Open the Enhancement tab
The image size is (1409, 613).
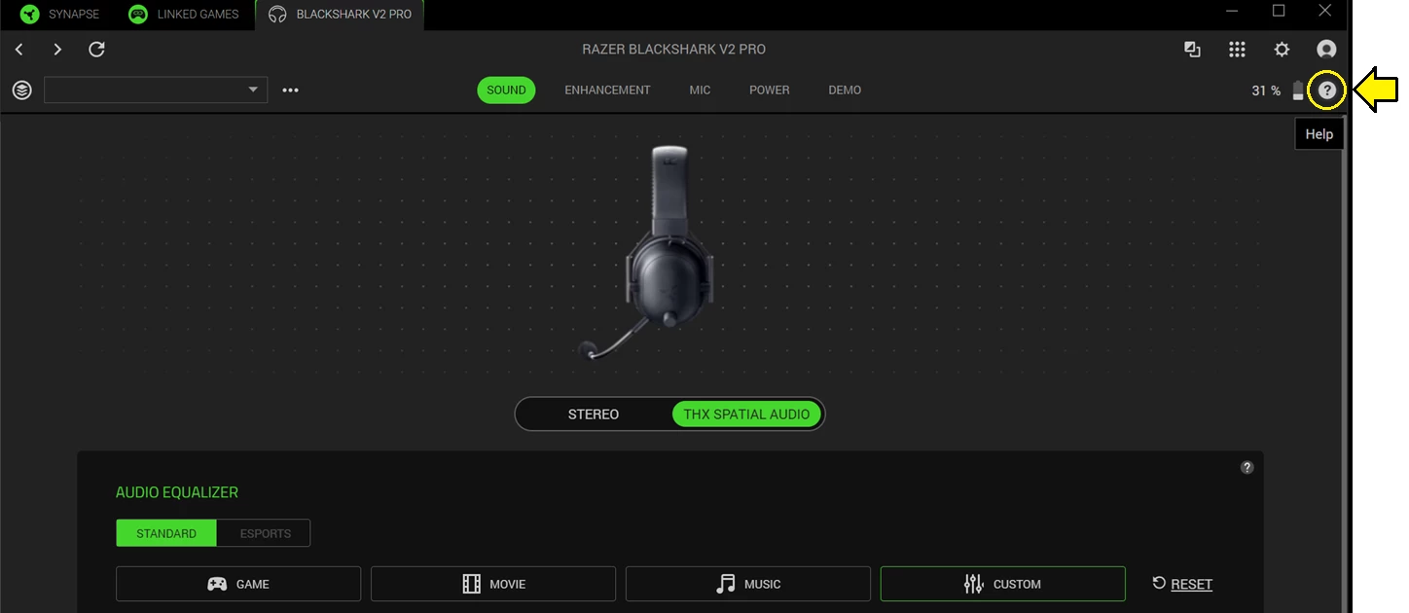click(607, 90)
